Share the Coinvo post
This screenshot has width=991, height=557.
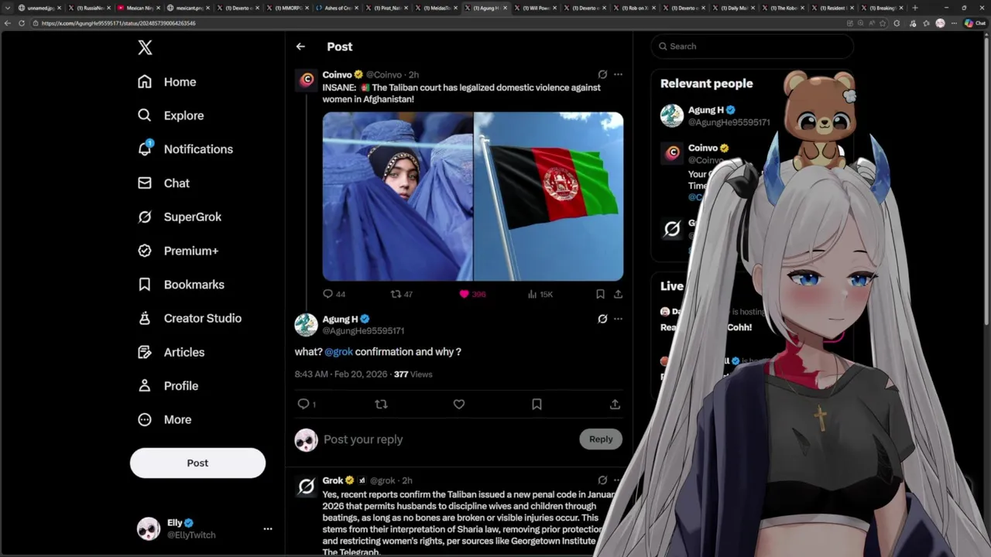(x=618, y=294)
